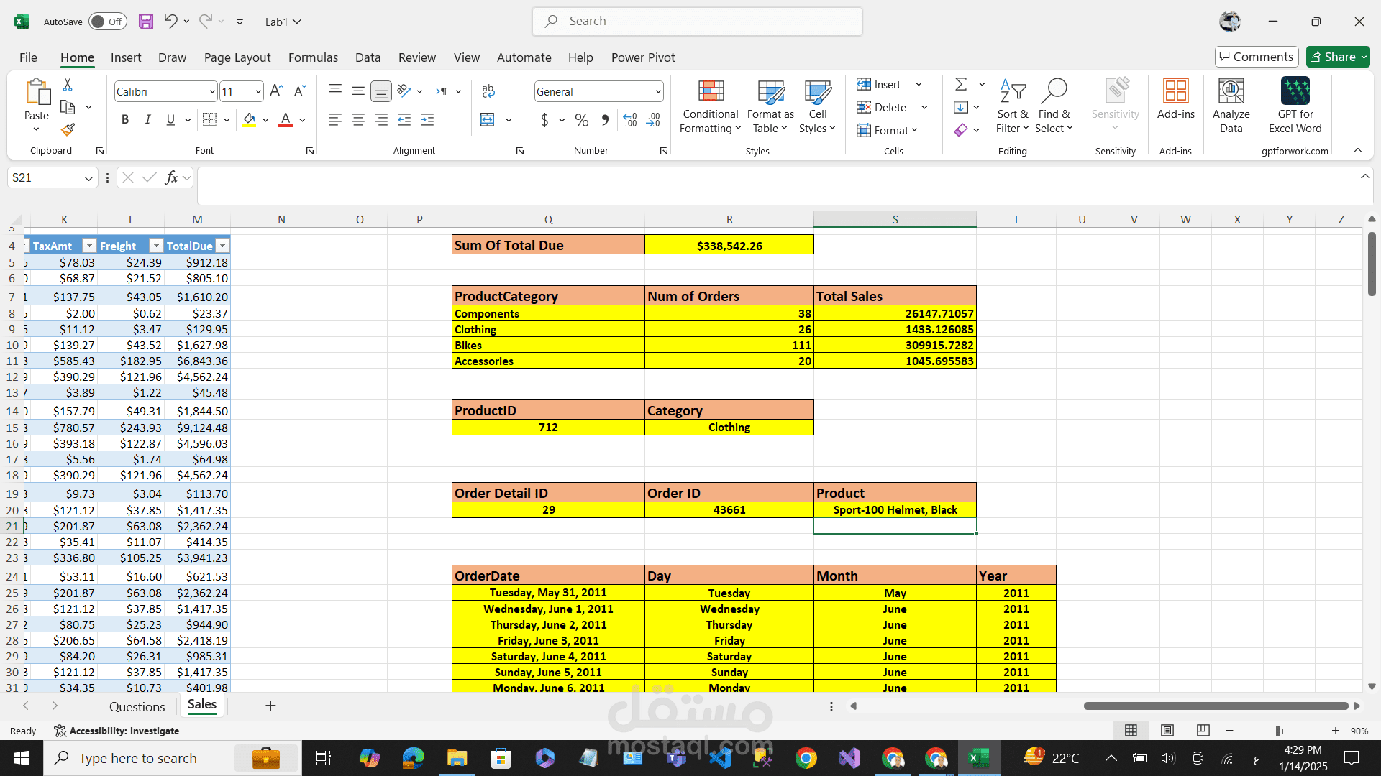The width and height of the screenshot is (1381, 776).
Task: Click the Undo arrow icon
Action: [x=170, y=21]
